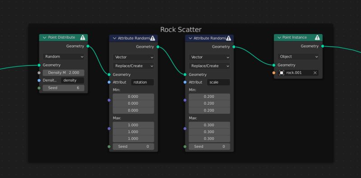361x178 pixels.
Task: Click warning icon on rotation Attribute Randomize node
Action: click(x=153, y=38)
